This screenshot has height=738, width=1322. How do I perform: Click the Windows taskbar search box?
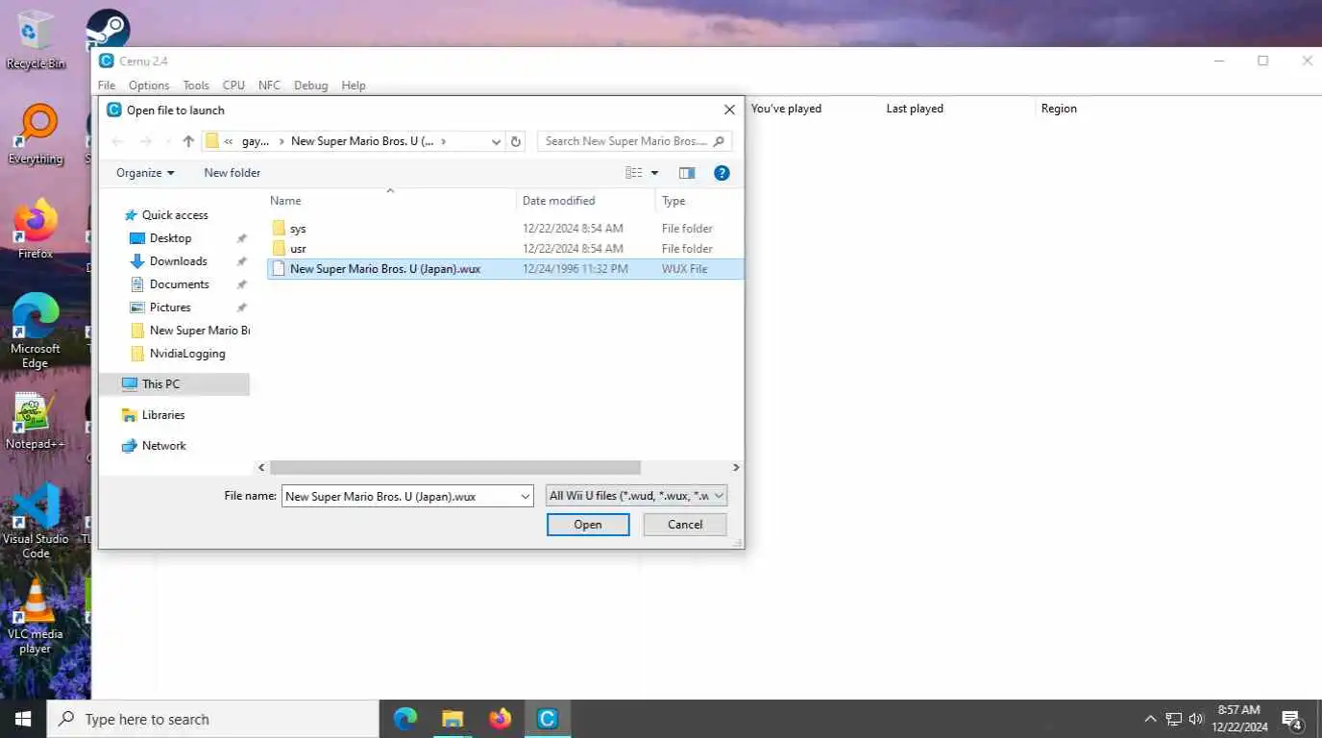coord(212,719)
